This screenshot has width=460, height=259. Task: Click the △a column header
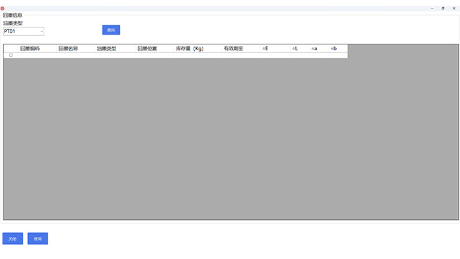[319, 48]
